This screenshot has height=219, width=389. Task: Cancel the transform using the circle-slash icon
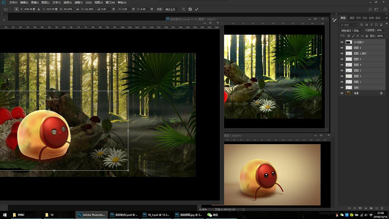point(190,9)
